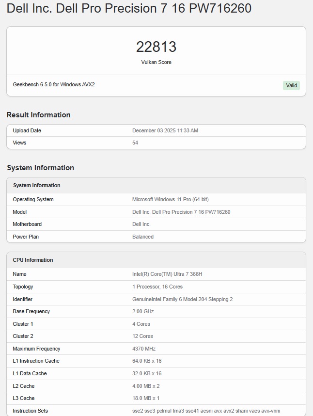Click the December 03 2025 11:33 AM value
The width and height of the screenshot is (313, 416).
165,130
